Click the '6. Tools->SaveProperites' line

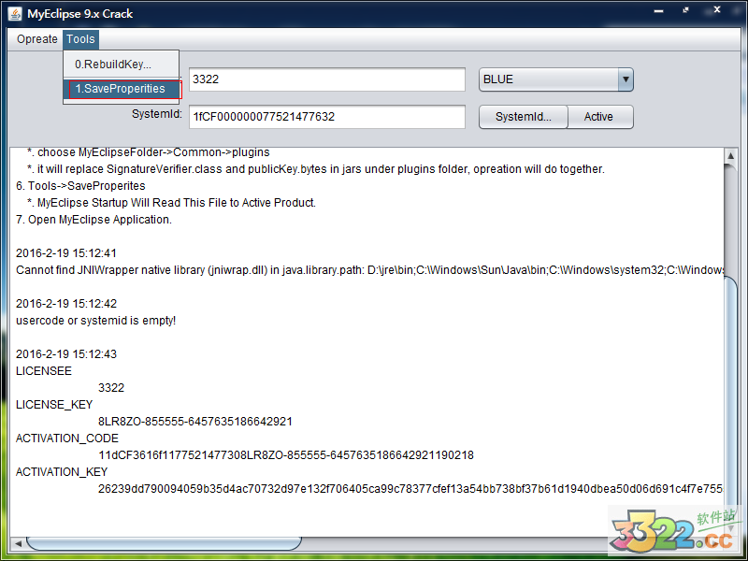click(x=80, y=186)
